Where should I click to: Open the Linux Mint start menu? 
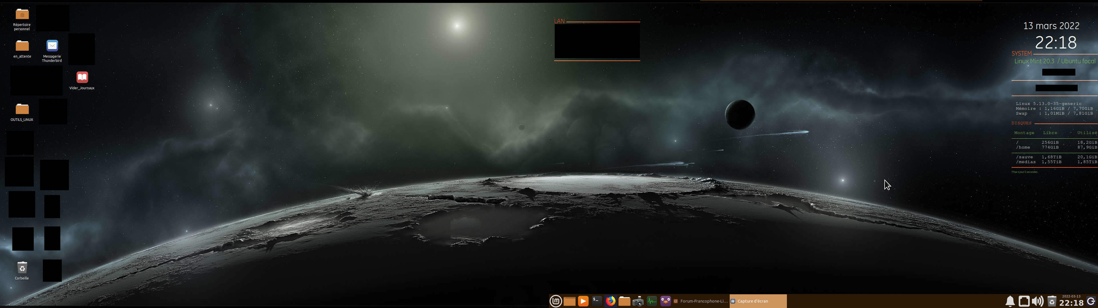point(555,301)
